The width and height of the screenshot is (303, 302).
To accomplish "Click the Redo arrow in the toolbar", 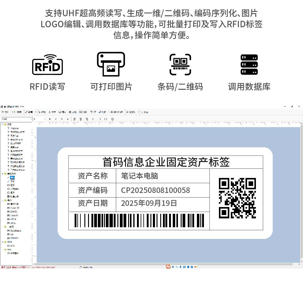I will [x=95, y=112].
